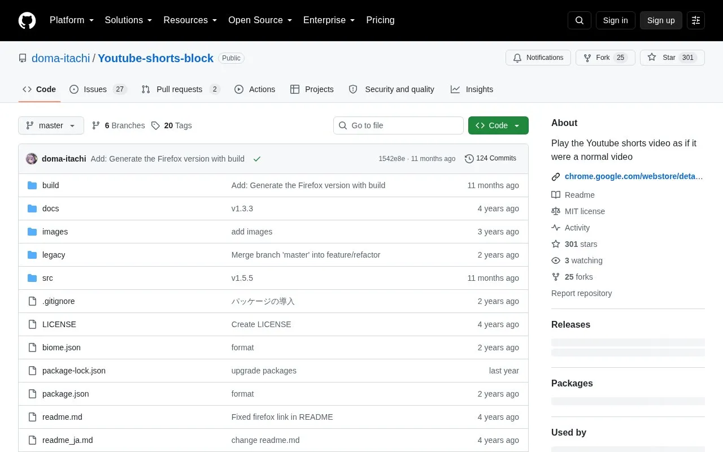Expand the Open Source menu
Viewport: 723px width, 452px height.
point(260,20)
